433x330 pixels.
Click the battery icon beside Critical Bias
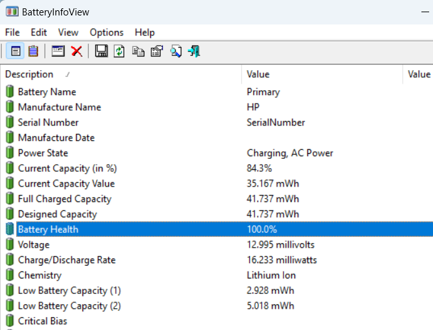point(10,320)
